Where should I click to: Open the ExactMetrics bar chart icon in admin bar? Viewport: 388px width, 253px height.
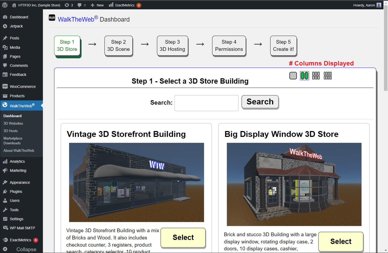point(111,5)
